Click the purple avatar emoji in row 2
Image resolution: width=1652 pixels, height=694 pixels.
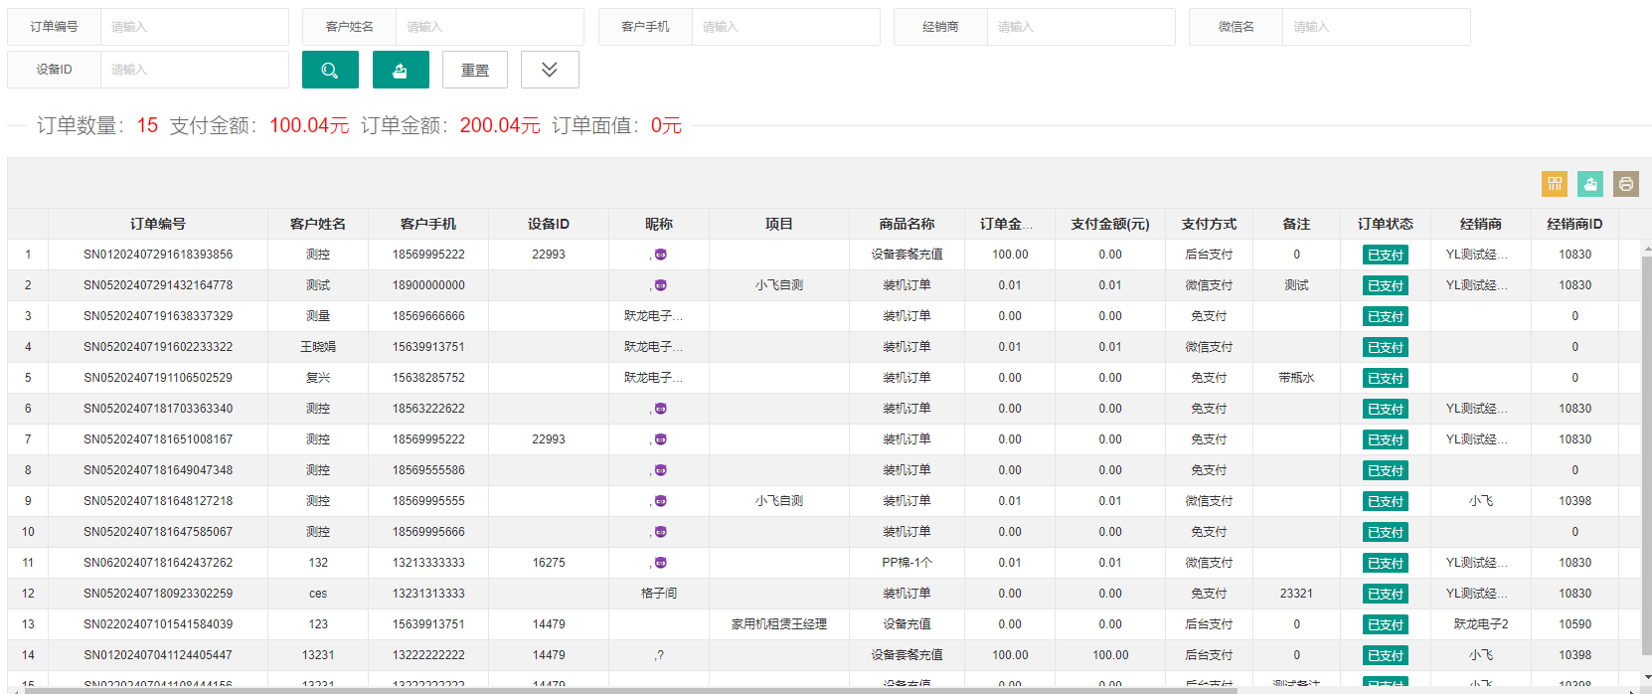click(661, 285)
